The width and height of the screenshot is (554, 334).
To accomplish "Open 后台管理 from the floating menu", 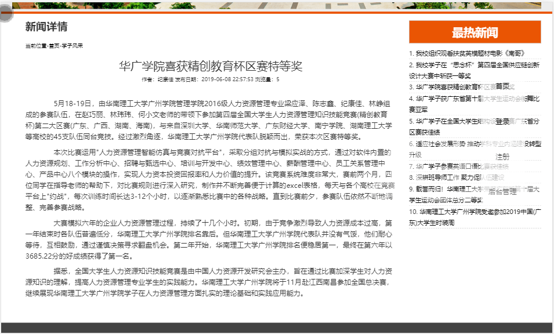I will [502, 191].
